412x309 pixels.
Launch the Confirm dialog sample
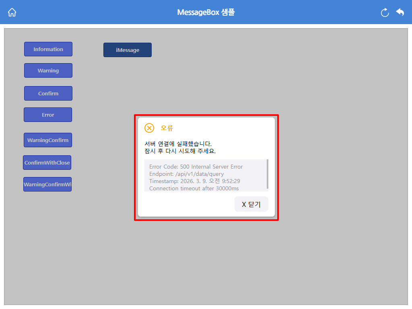click(48, 93)
